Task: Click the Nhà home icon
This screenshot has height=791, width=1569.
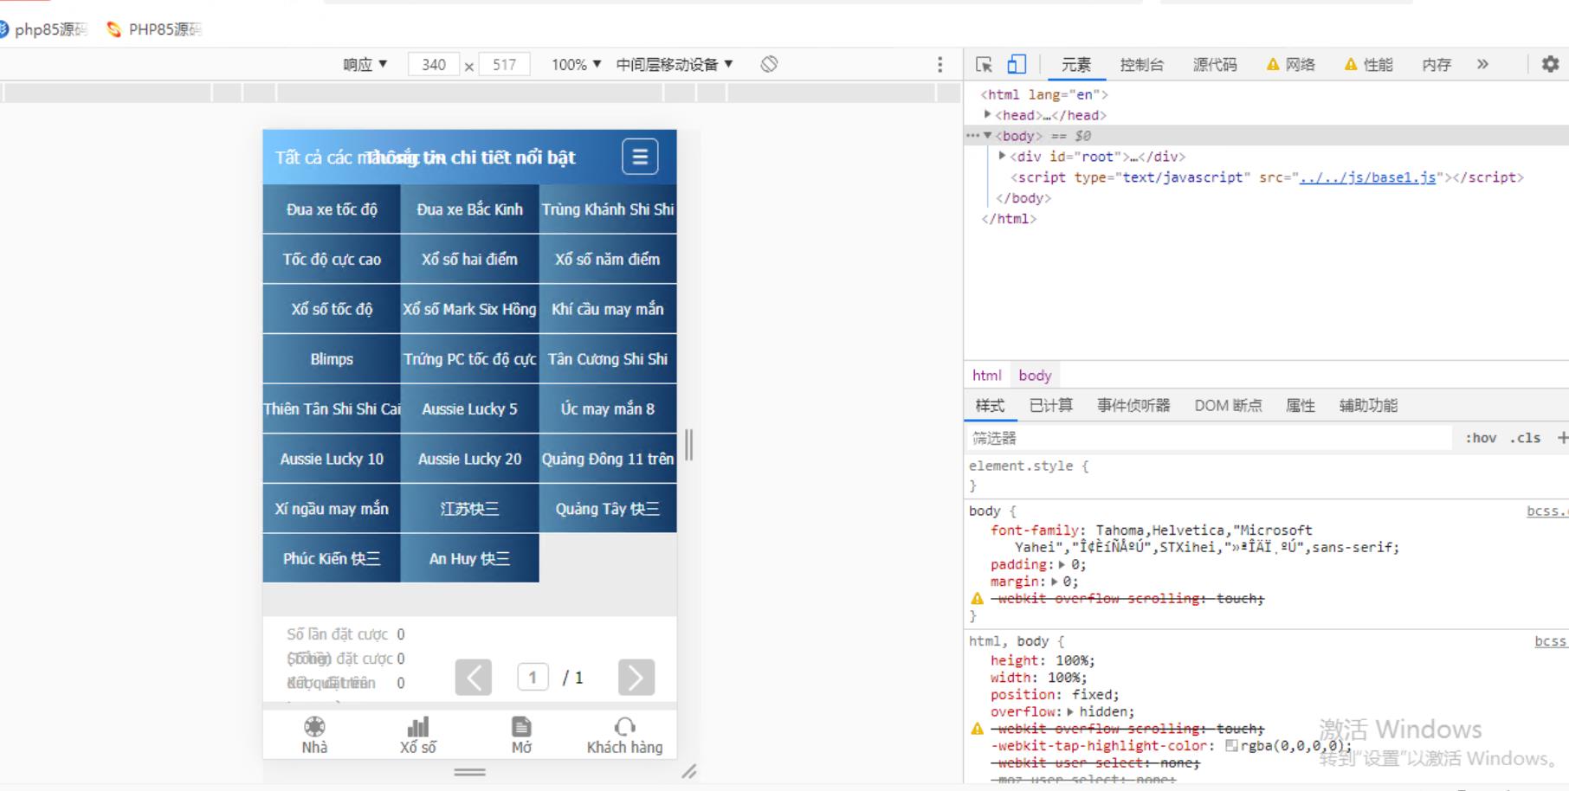Action: [x=314, y=727]
